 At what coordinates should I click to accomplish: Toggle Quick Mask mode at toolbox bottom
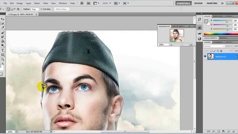pos(1,74)
